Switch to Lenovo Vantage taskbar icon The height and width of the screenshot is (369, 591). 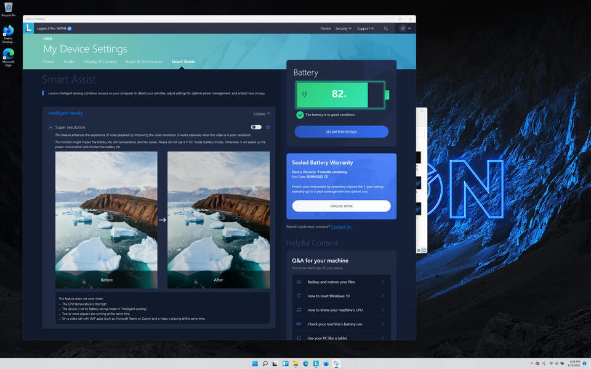tap(316, 363)
